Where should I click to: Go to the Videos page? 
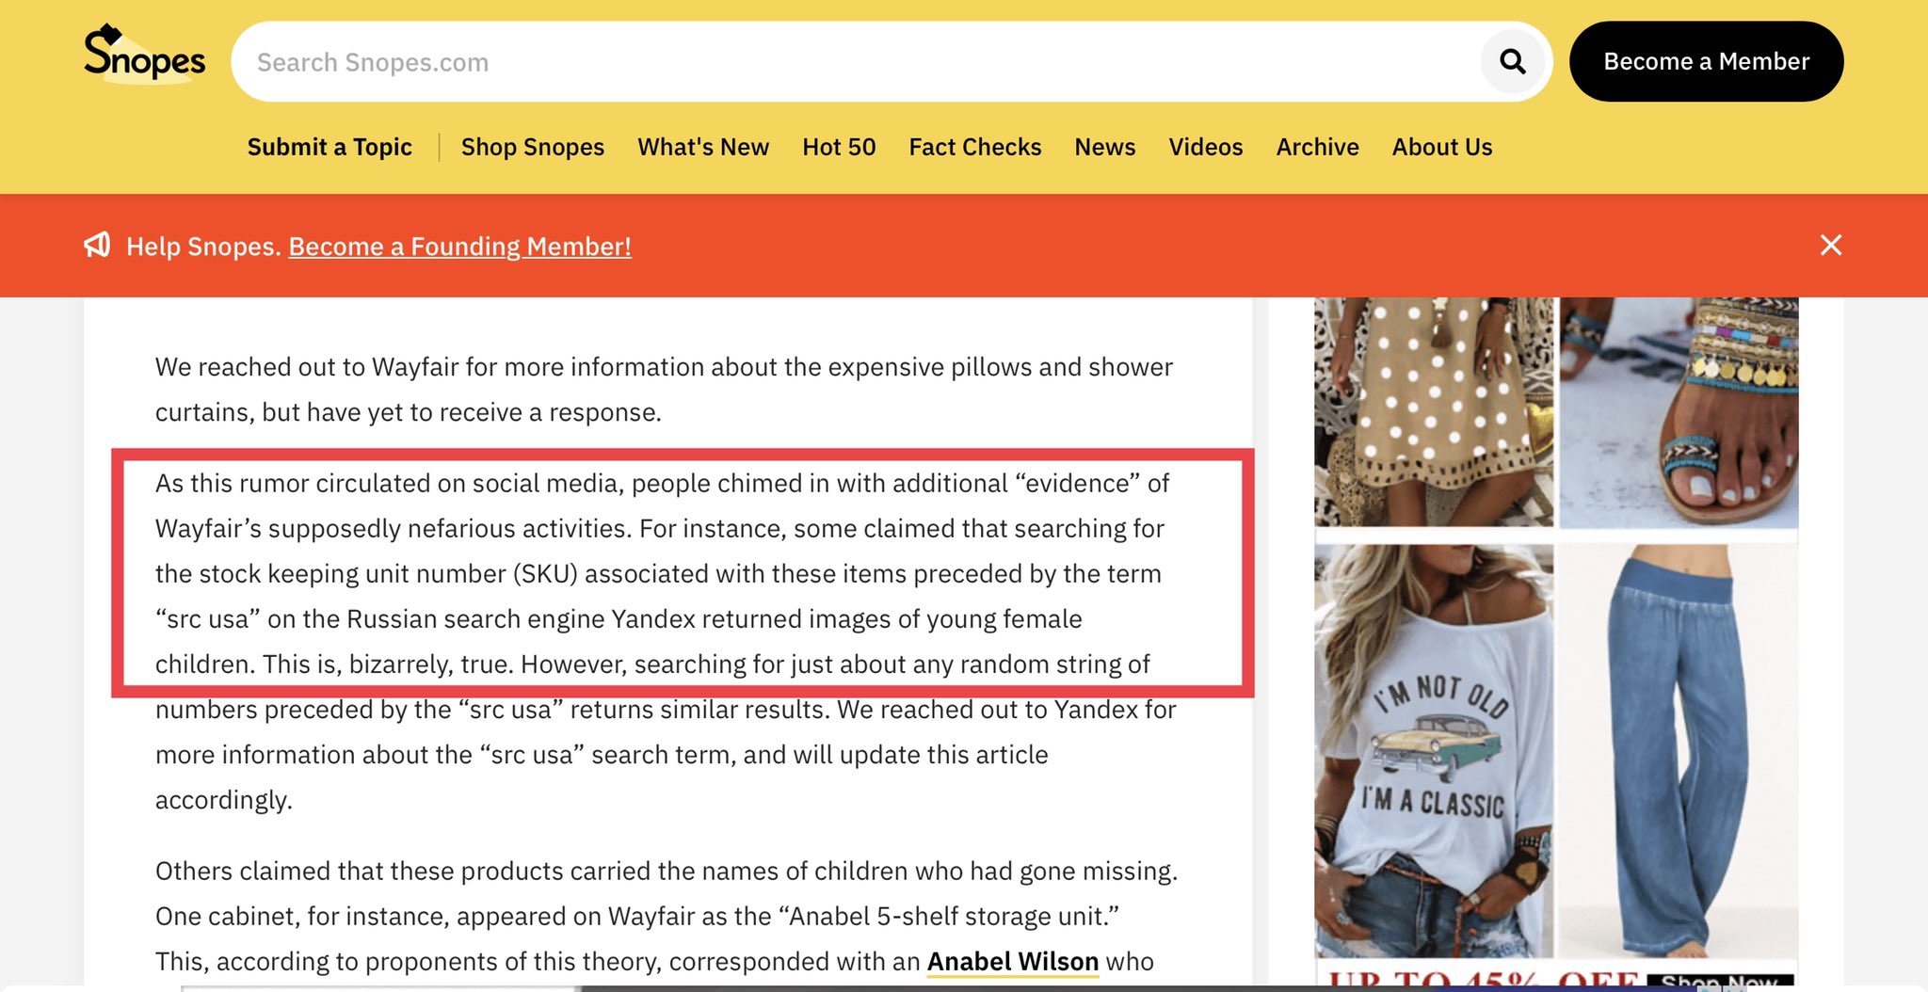(x=1205, y=148)
